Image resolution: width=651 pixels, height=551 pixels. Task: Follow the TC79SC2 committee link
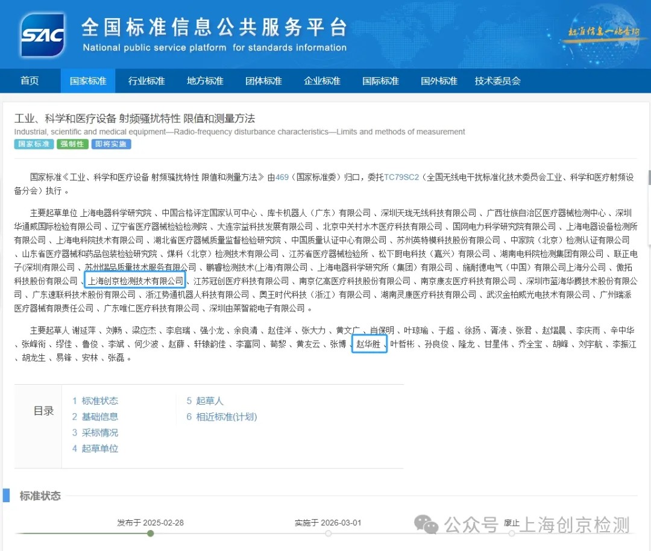401,177
